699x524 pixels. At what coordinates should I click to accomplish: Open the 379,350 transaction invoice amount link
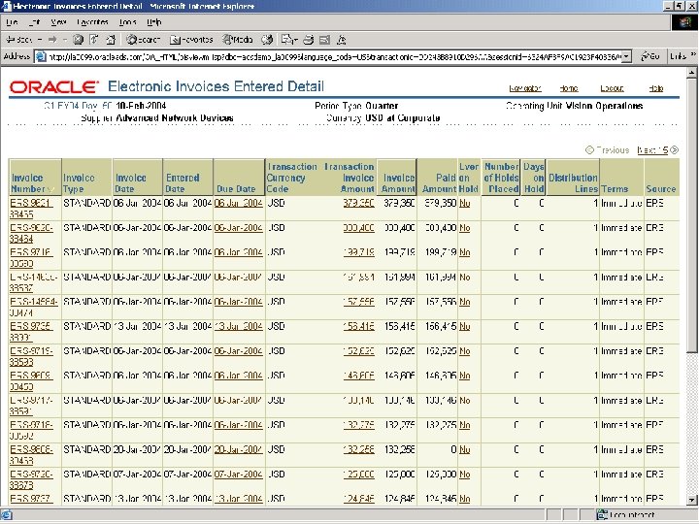pyautogui.click(x=358, y=204)
